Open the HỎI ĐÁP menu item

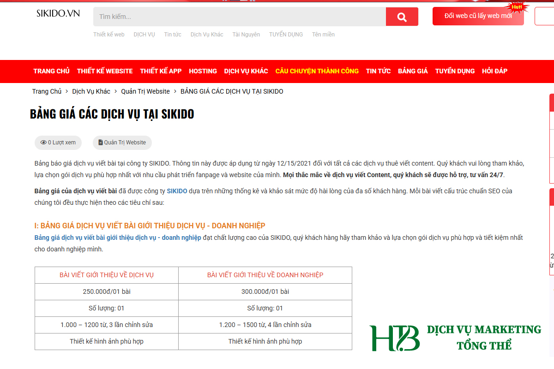coord(494,71)
